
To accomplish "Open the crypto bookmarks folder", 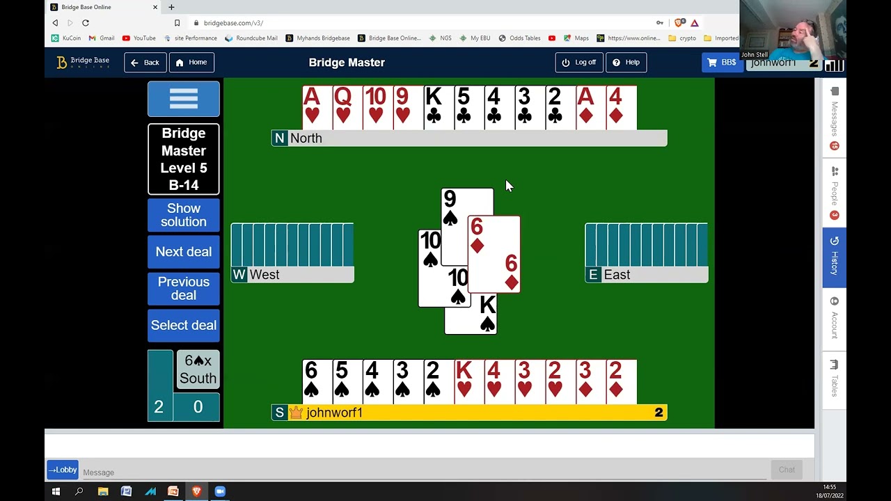I will pyautogui.click(x=682, y=38).
